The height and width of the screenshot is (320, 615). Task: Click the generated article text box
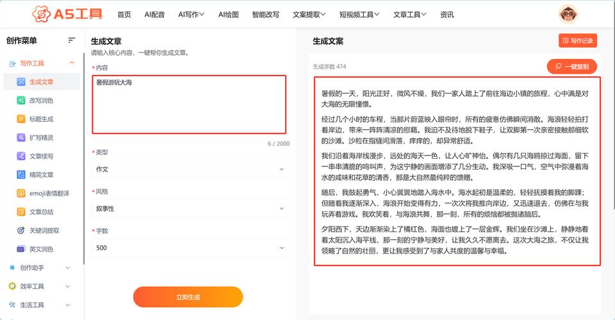tap(457, 171)
